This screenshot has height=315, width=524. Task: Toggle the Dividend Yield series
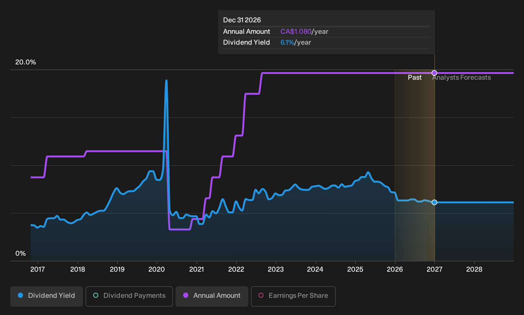pos(47,296)
